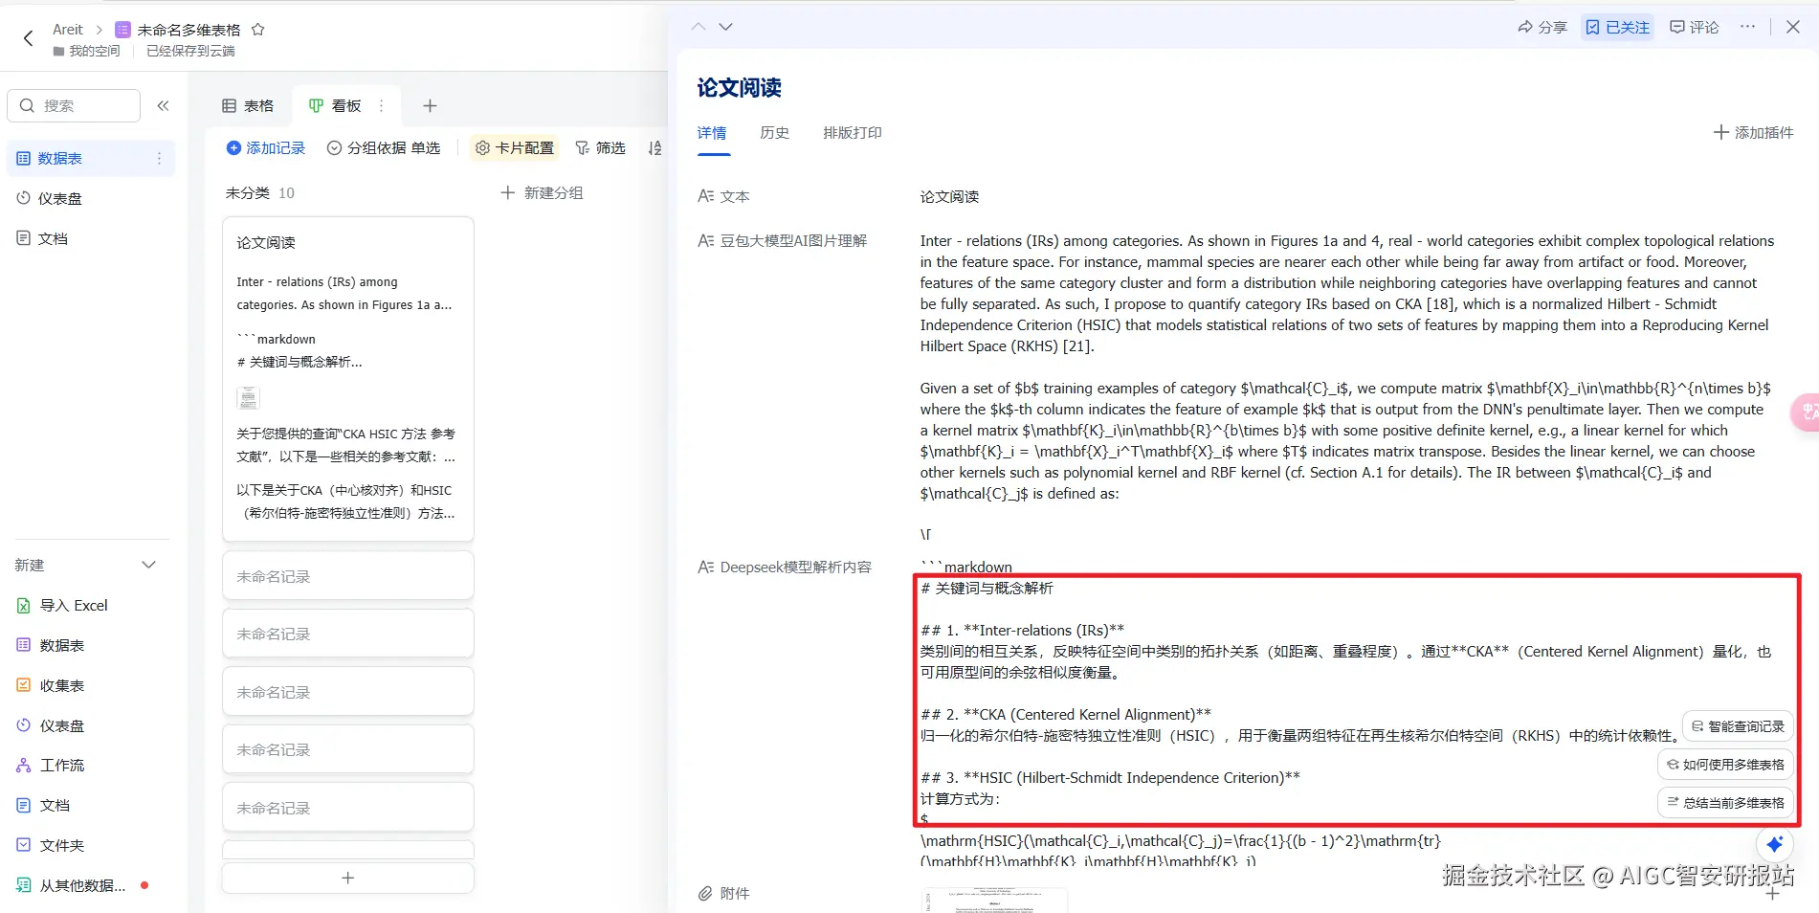Screen dimensions: 1819x913
Task: Switch to 历史 tab
Action: 775,133
